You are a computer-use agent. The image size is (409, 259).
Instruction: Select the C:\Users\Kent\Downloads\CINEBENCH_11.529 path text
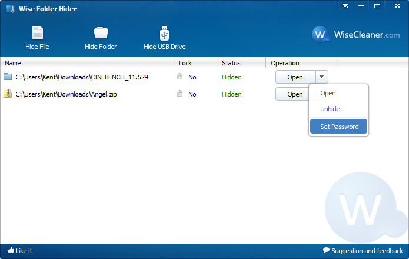click(82, 77)
